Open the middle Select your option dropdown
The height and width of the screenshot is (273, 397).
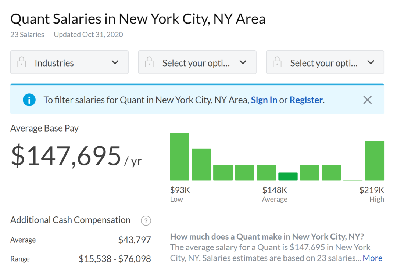pyautogui.click(x=197, y=62)
